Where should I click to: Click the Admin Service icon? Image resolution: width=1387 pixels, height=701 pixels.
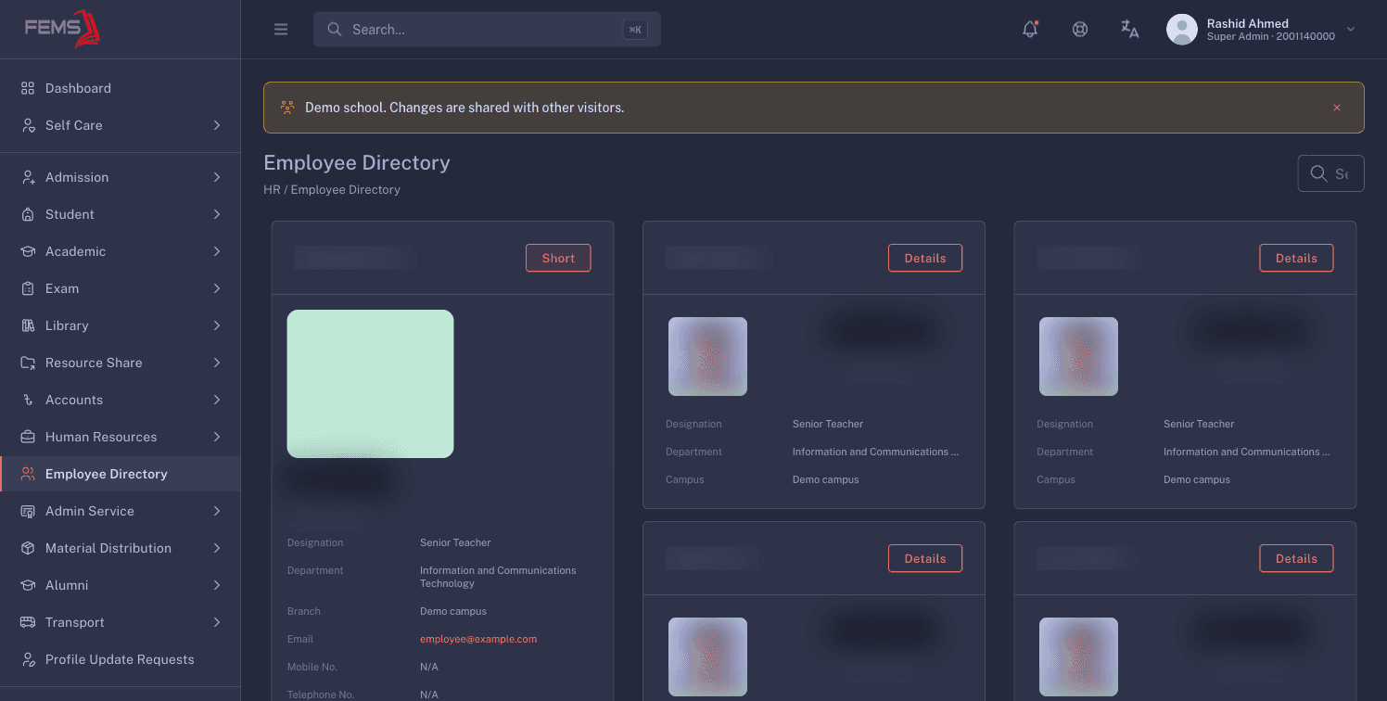click(28, 511)
